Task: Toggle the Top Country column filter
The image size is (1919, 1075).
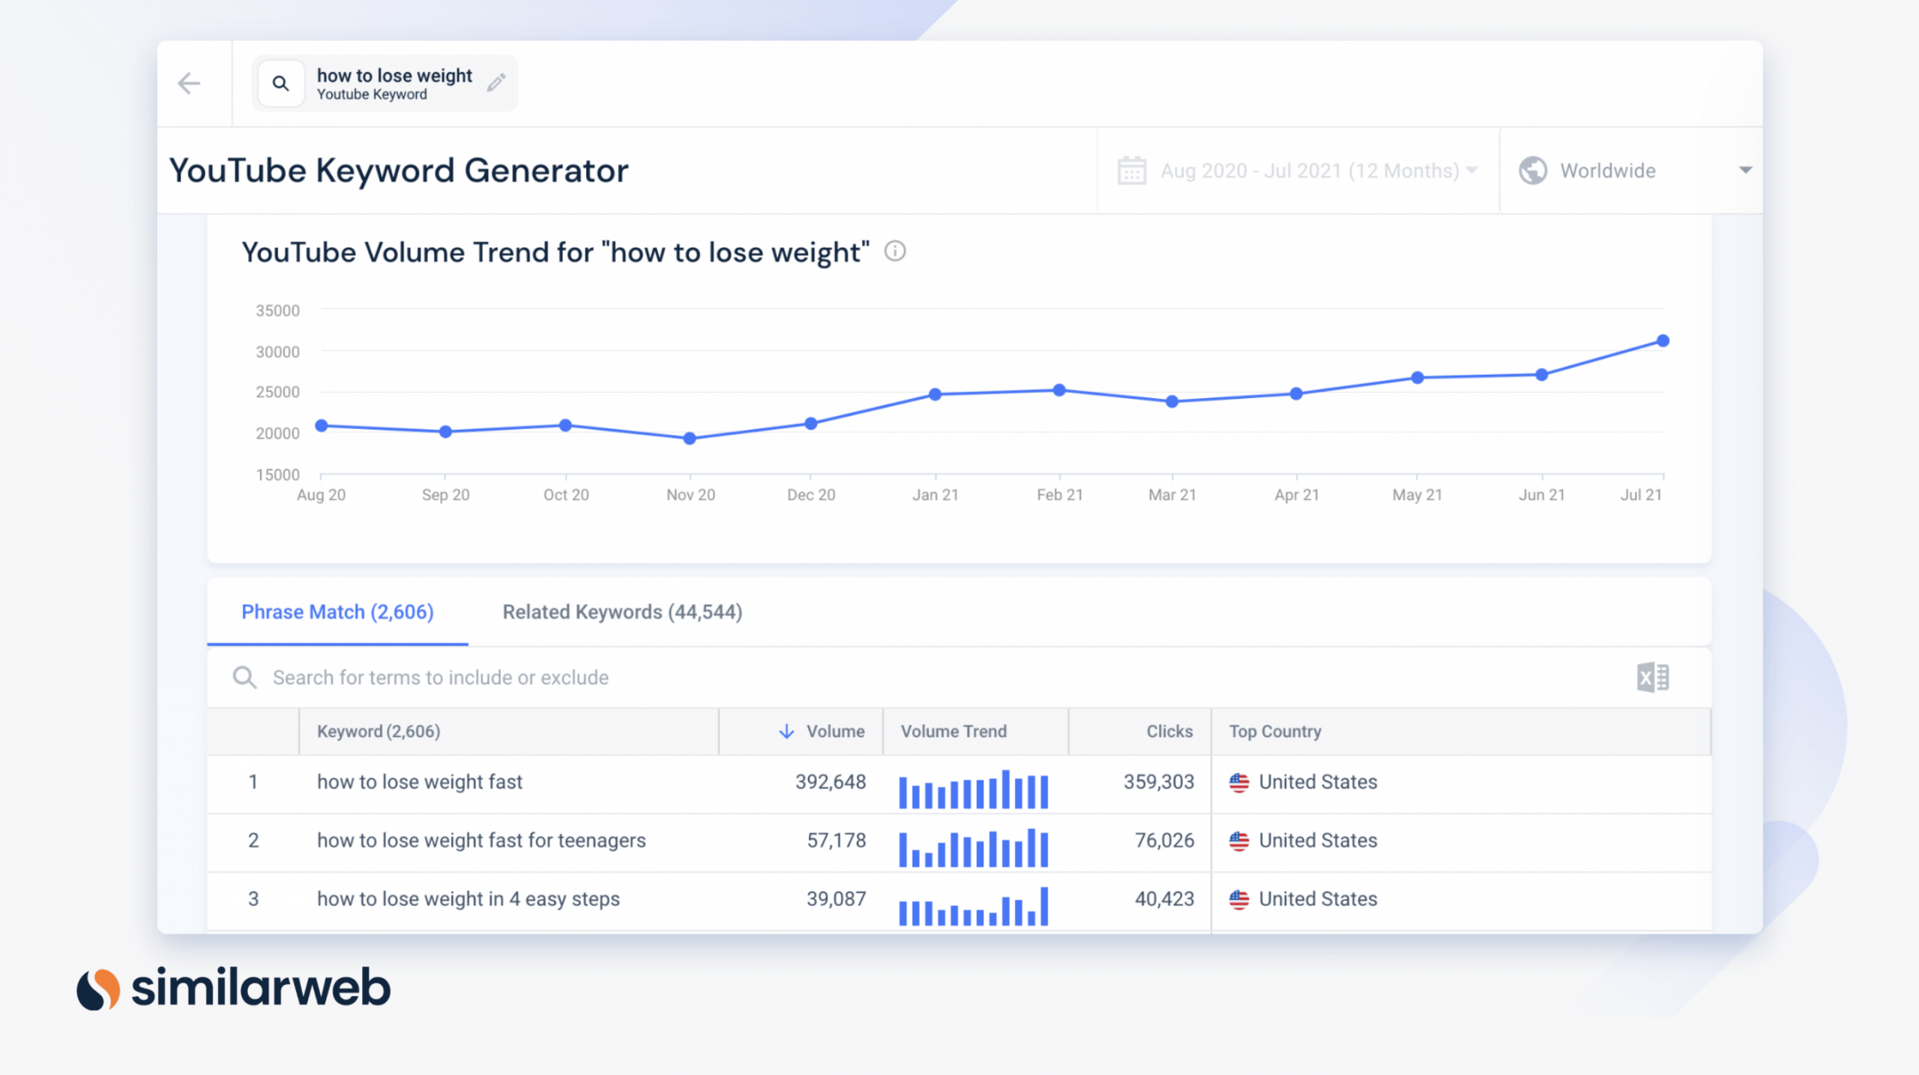Action: pyautogui.click(x=1274, y=730)
